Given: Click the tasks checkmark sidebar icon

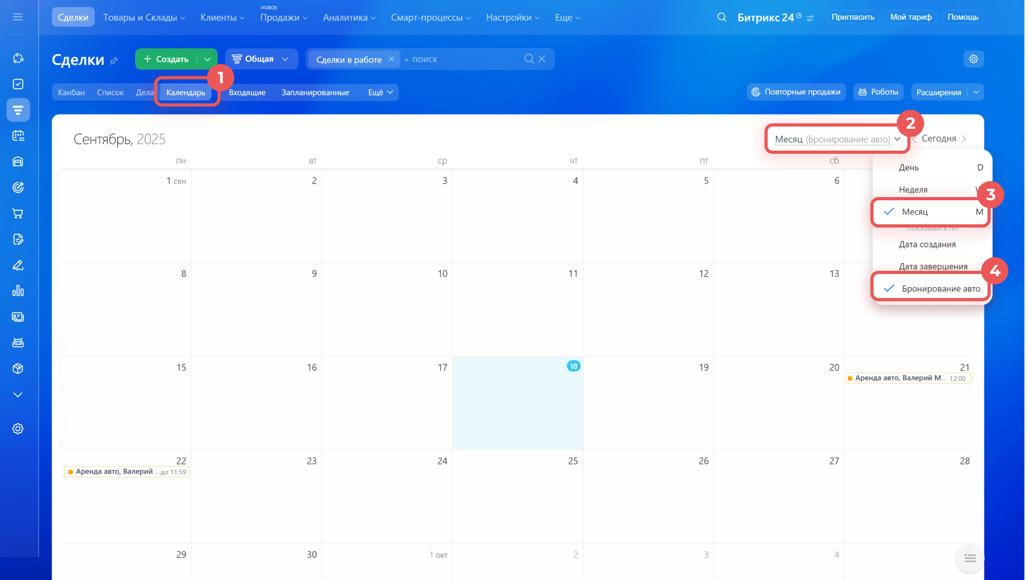Looking at the screenshot, I should [18, 84].
